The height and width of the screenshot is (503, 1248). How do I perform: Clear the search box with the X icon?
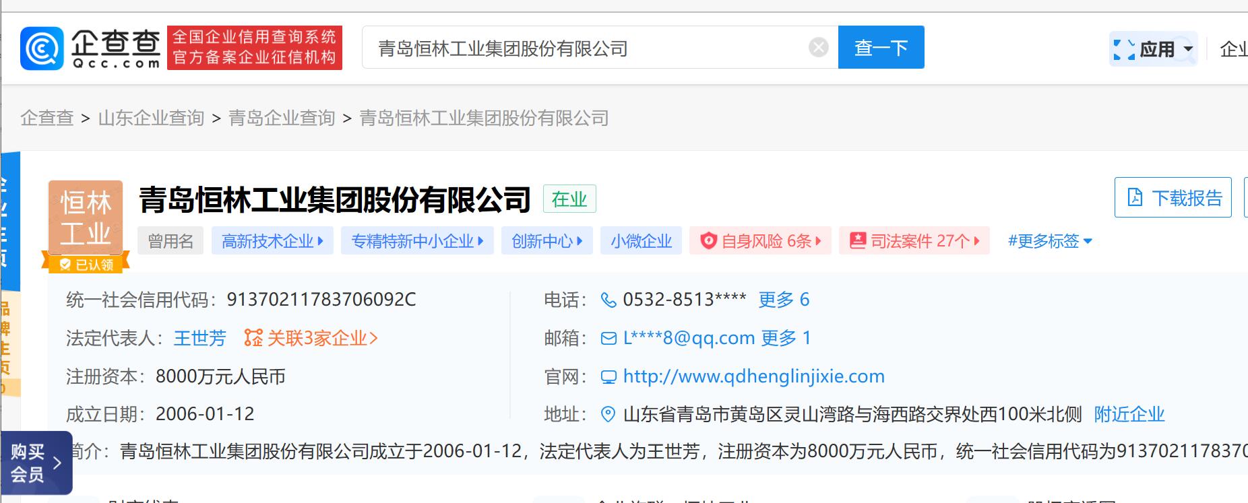[x=818, y=47]
